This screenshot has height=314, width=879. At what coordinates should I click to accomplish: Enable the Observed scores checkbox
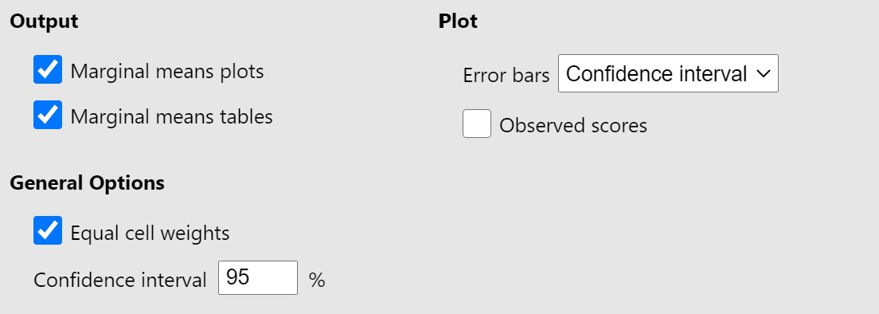click(x=476, y=124)
